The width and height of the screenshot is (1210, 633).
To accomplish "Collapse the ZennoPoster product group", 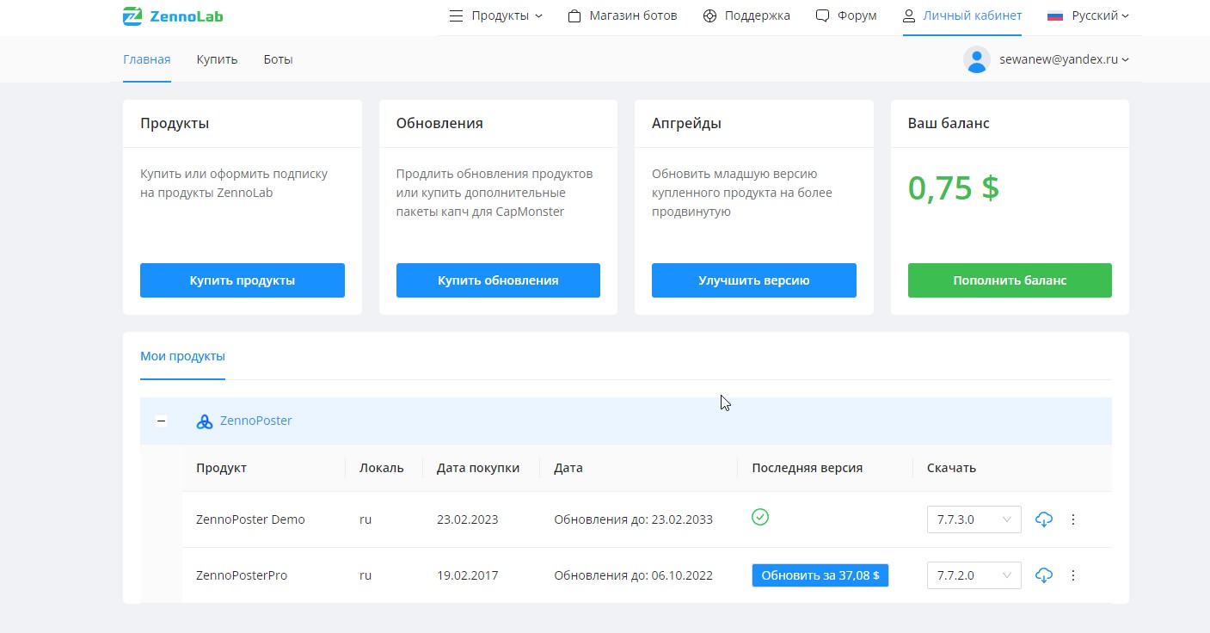I will click(x=161, y=421).
